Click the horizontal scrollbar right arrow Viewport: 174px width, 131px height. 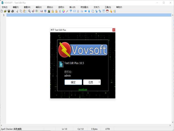tap(170, 125)
